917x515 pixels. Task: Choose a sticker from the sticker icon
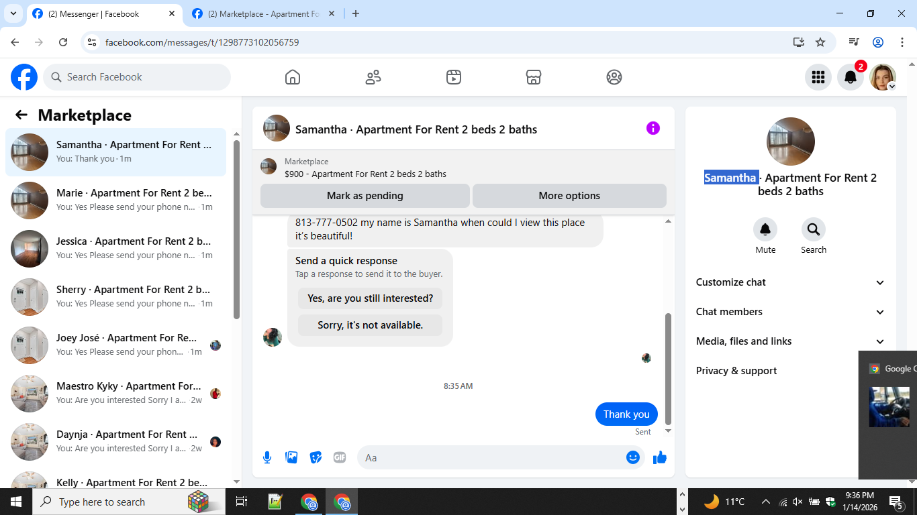tap(316, 457)
